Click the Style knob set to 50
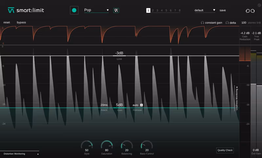 (87, 145)
